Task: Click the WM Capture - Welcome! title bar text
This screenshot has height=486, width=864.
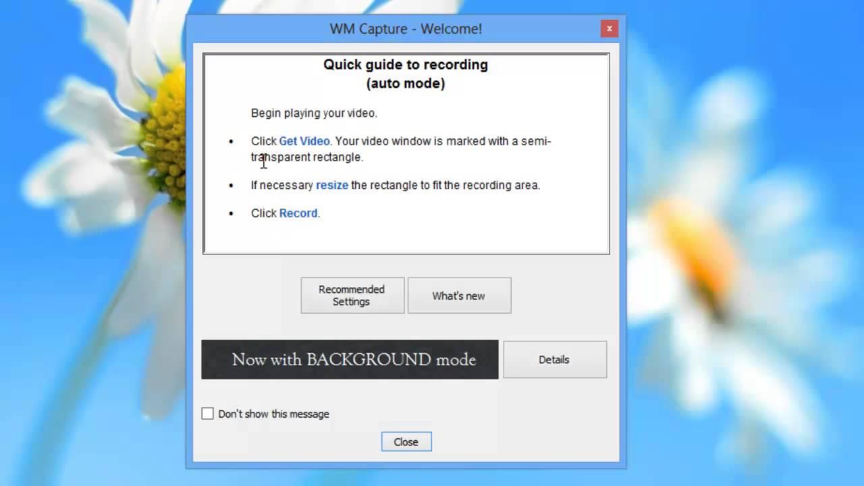Action: (x=406, y=29)
